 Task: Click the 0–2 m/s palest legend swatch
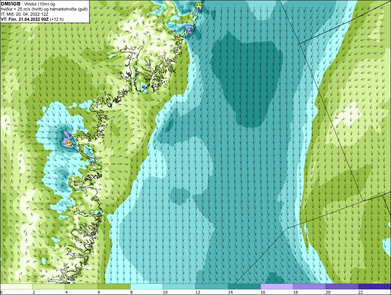coord(16,286)
